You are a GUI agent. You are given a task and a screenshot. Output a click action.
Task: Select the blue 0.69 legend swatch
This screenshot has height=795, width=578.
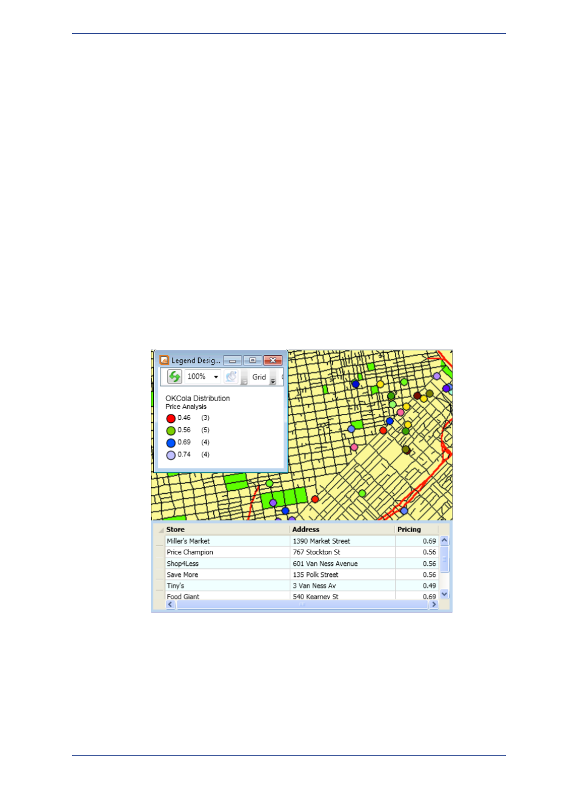click(x=171, y=443)
